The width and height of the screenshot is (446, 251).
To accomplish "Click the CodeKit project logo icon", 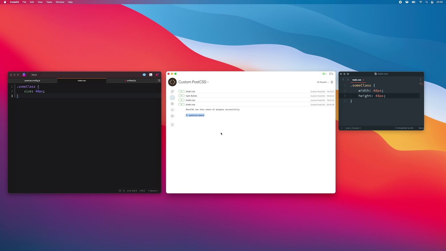I will pyautogui.click(x=172, y=82).
